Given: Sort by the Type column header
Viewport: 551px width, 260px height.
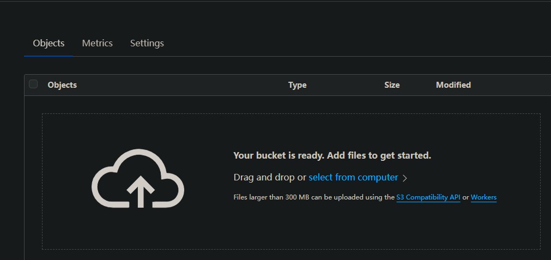Looking at the screenshot, I should pyautogui.click(x=297, y=85).
